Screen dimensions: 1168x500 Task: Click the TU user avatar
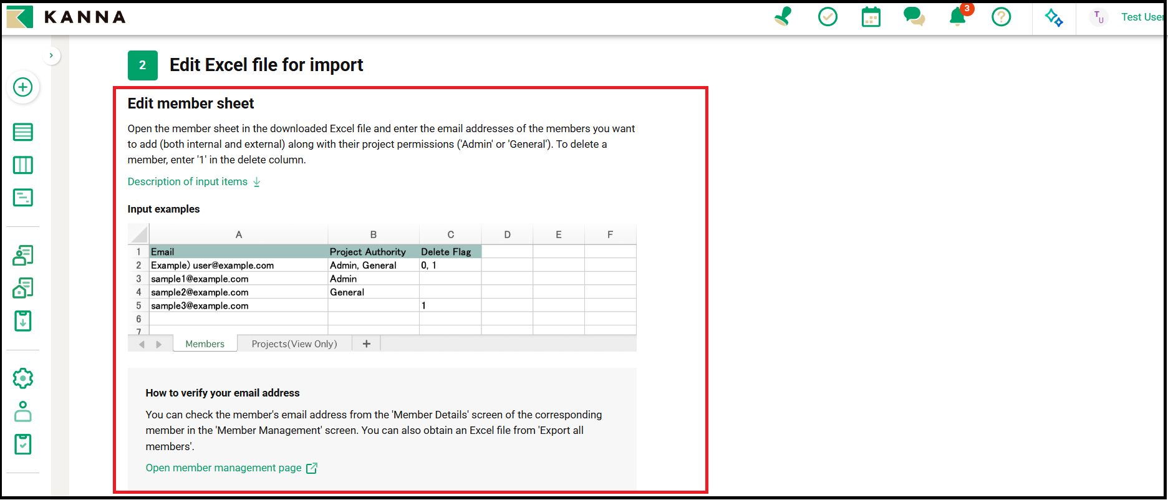pyautogui.click(x=1099, y=17)
